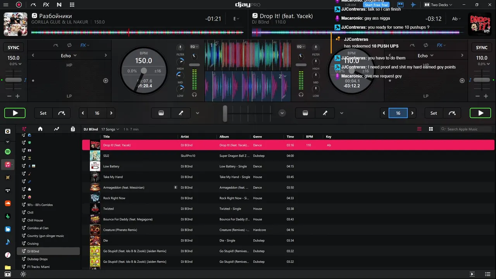Select the Low Battery track row
Image resolution: width=496 pixels, height=279 pixels.
tap(288, 166)
